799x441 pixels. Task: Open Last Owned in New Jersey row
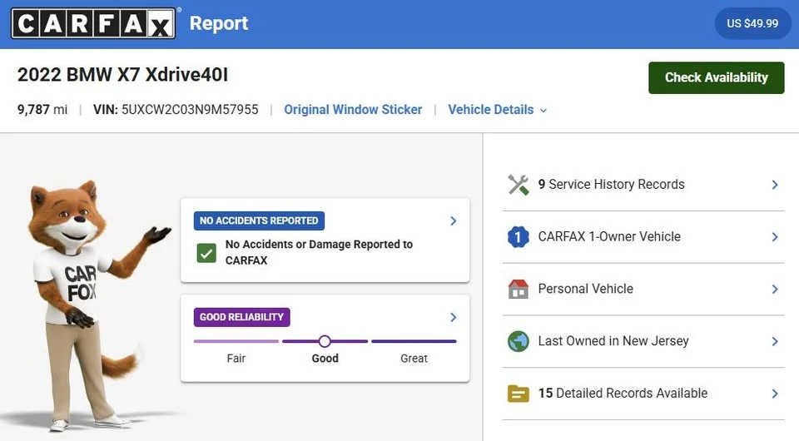643,341
